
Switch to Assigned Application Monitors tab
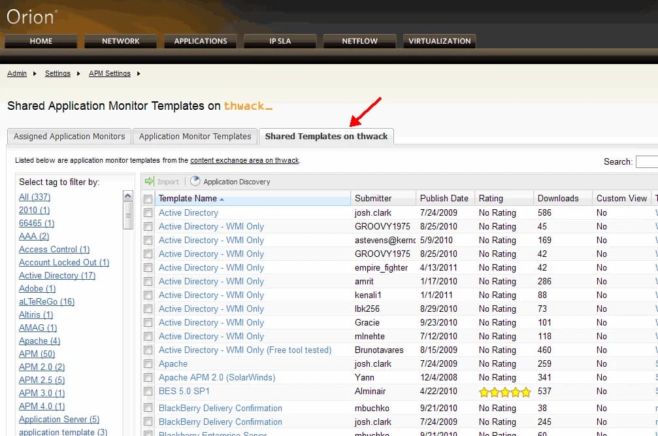tap(69, 137)
